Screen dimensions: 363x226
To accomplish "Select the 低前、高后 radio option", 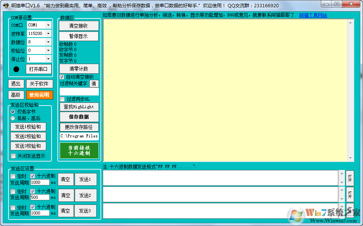I will pos(12,118).
